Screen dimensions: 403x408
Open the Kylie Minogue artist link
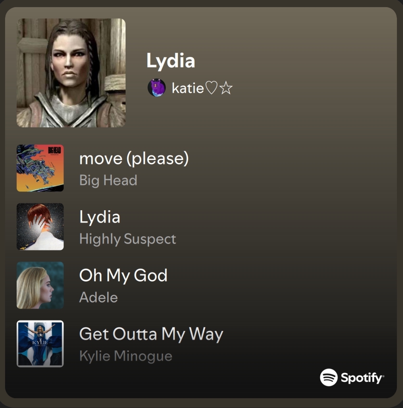click(126, 356)
